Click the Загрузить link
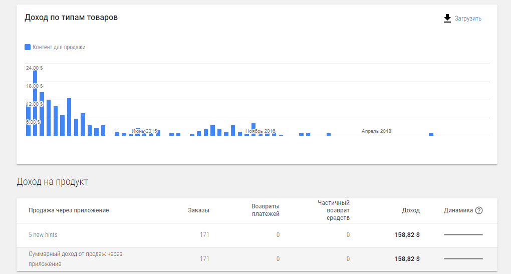Image resolution: width=511 pixels, height=274 pixels. (x=468, y=19)
